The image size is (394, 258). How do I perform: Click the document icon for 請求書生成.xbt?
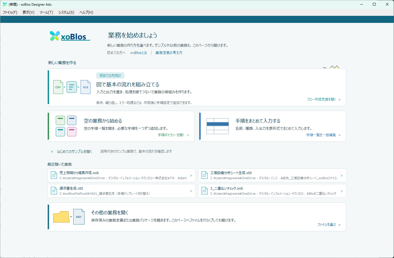54,191
